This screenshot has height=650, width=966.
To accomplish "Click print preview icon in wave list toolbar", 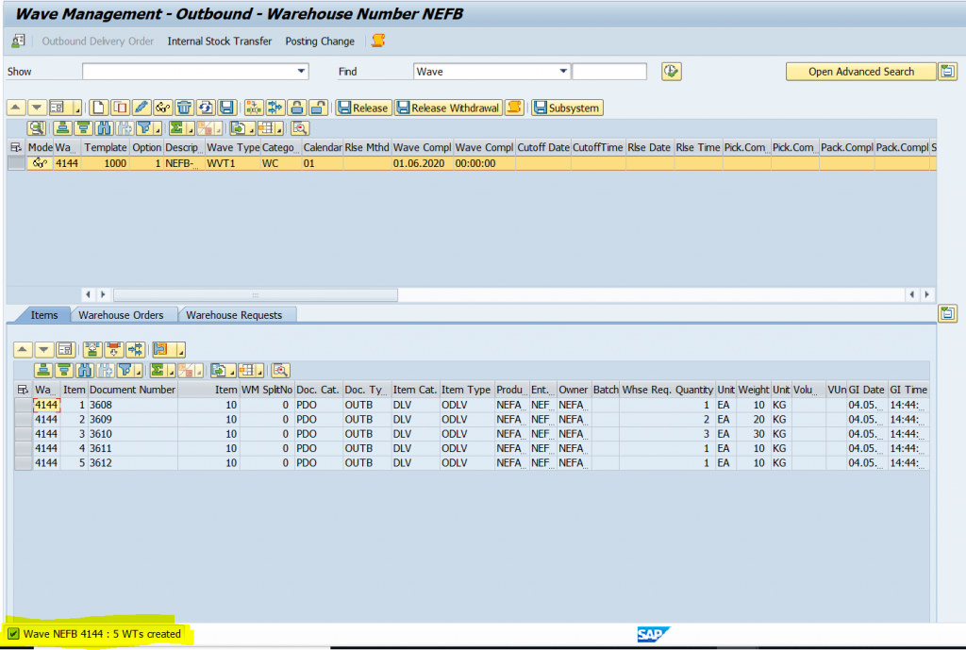I will click(300, 128).
